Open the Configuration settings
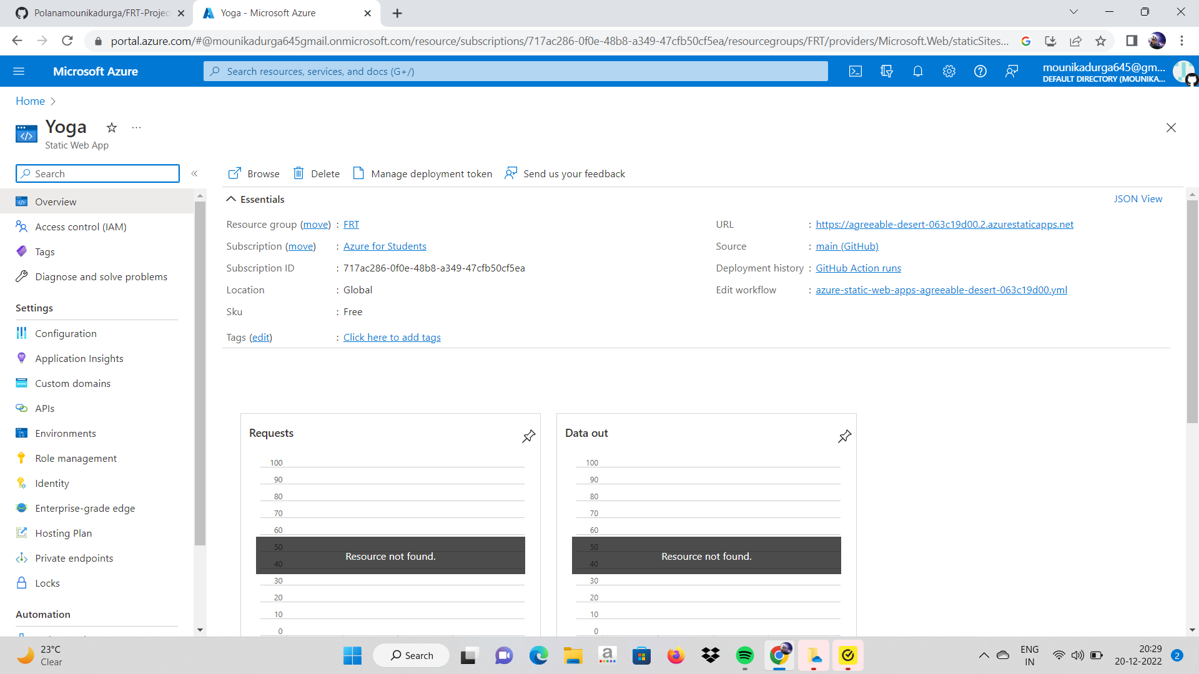This screenshot has width=1199, height=674. 64,333
